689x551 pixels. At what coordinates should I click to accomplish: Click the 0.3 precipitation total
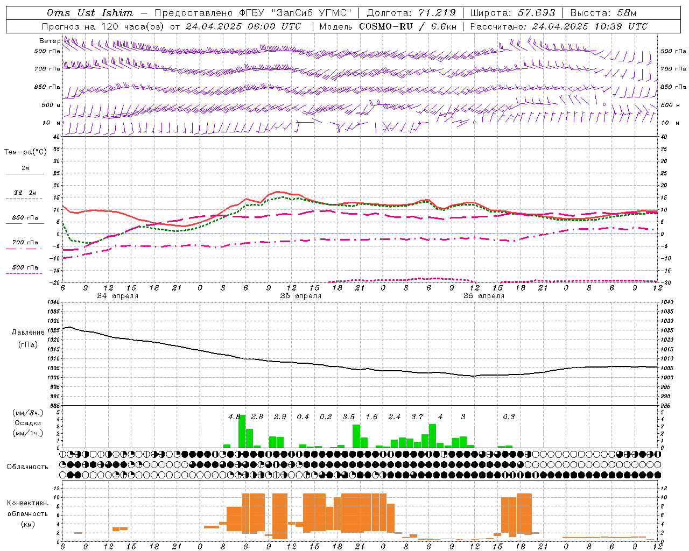pos(509,416)
